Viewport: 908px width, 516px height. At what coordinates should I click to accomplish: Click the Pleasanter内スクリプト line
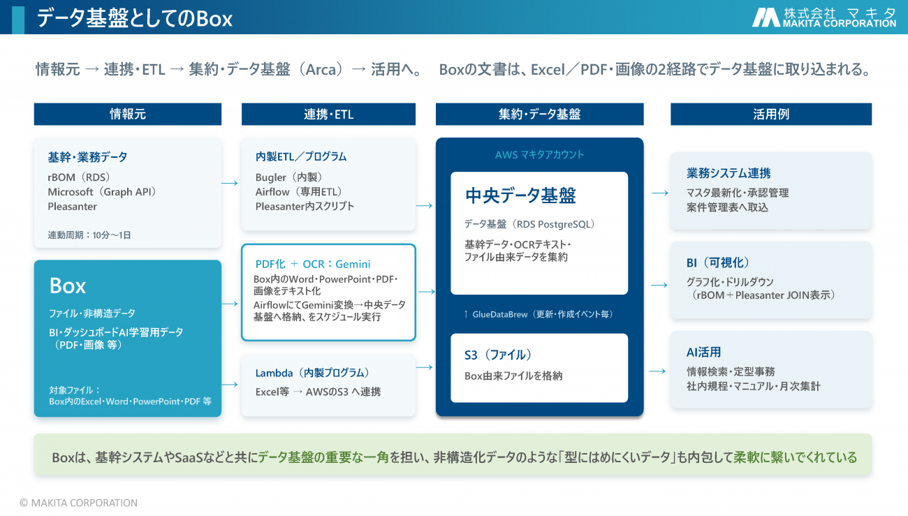coord(305,207)
